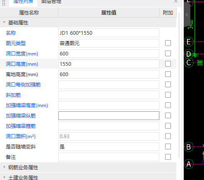204x180 pixels.
Task: Click the 斜加筋 value field
Action: coord(109,95)
